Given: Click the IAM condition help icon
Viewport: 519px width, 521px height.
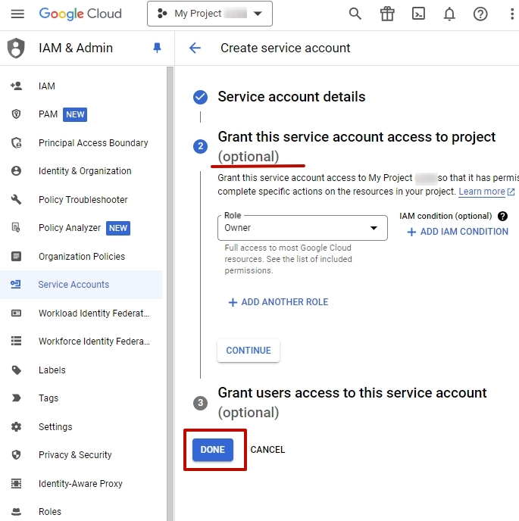Looking at the screenshot, I should [502, 217].
